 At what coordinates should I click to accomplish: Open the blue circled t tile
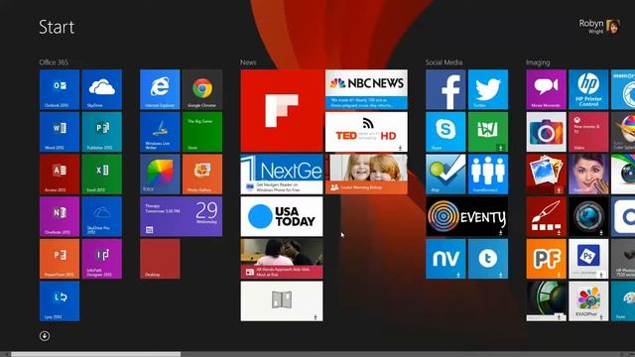pyautogui.click(x=488, y=259)
